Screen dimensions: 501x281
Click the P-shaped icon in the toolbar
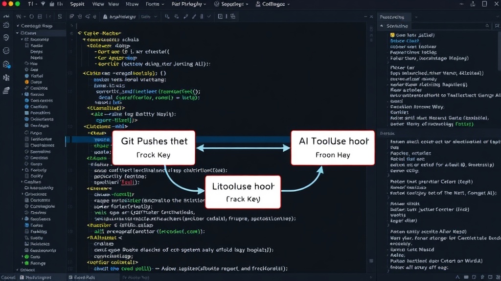(x=71, y=17)
